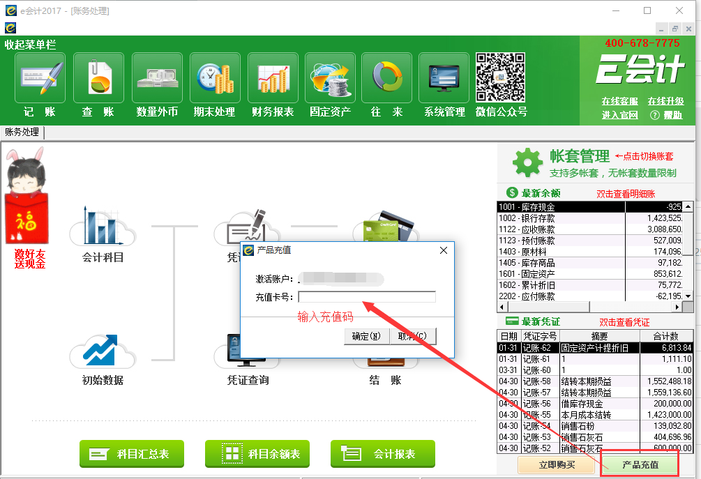This screenshot has height=479, width=701.
Task: Click the 最新余额 dollar sign icon
Action: [x=512, y=192]
